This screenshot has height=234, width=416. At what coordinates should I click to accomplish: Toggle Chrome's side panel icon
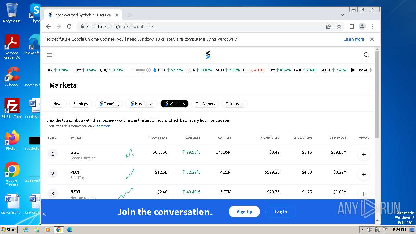352,27
